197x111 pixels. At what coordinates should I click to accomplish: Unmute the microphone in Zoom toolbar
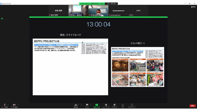(5, 105)
